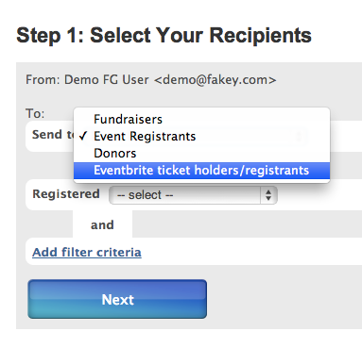Click the From: label text
The image size is (362, 364).
click(x=43, y=79)
